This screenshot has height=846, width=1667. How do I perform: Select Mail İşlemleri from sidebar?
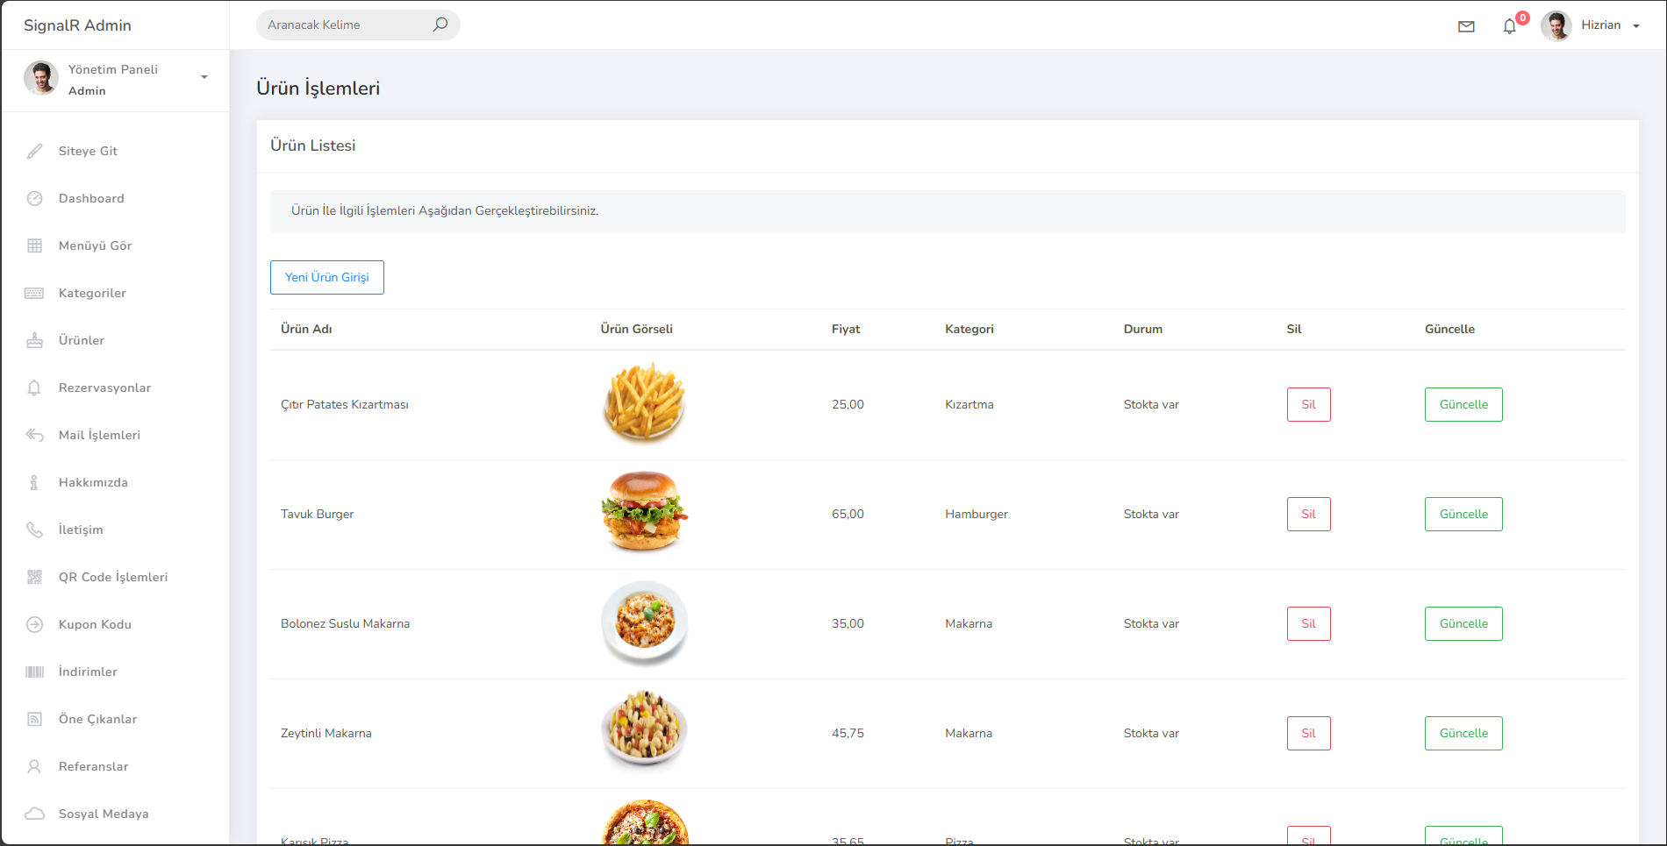tap(99, 435)
